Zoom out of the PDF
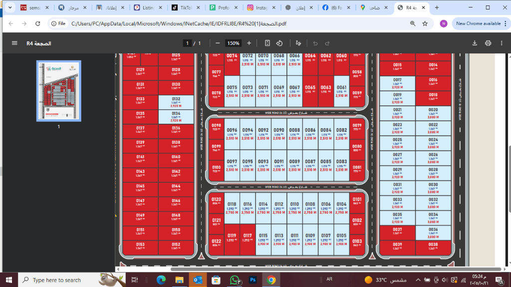The height and width of the screenshot is (287, 511). (x=218, y=43)
